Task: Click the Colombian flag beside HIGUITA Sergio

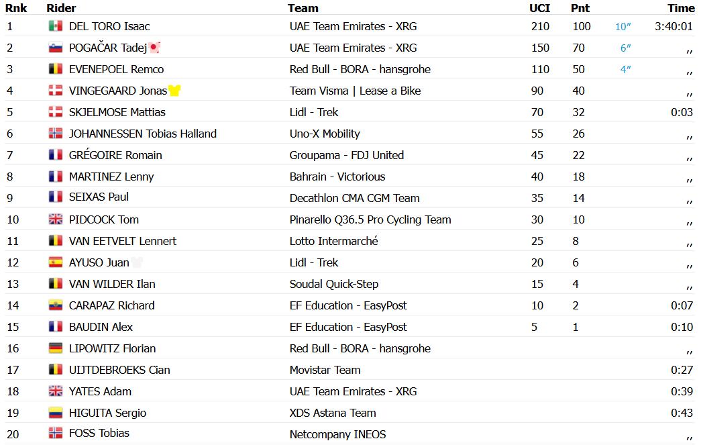Action: click(56, 413)
